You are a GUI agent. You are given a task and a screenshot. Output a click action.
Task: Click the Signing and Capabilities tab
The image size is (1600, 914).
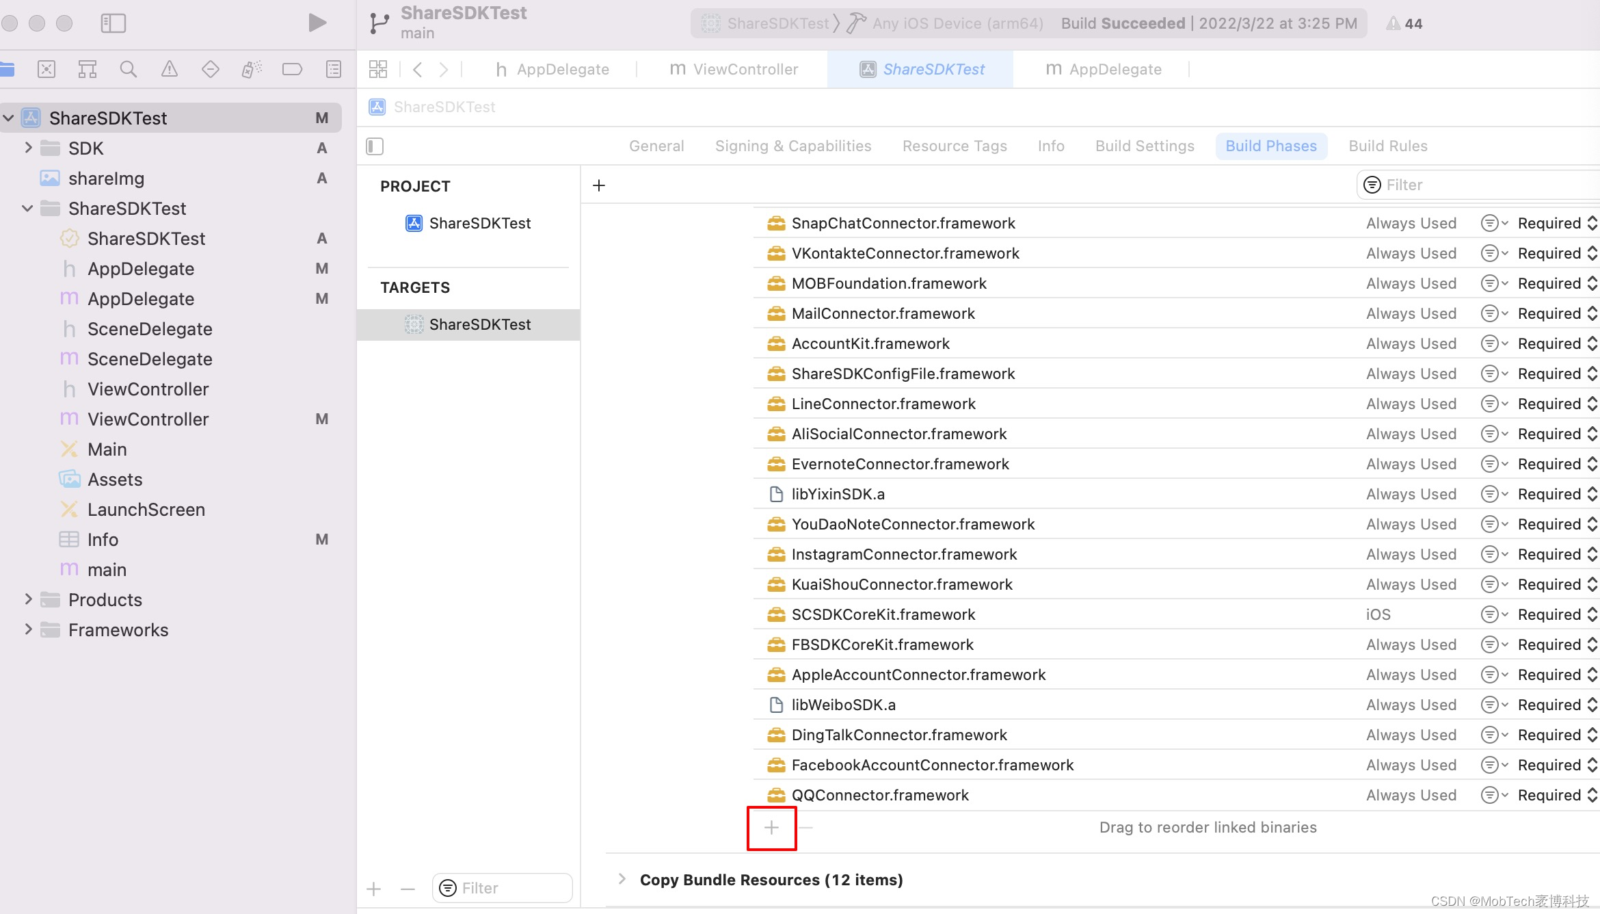click(792, 144)
